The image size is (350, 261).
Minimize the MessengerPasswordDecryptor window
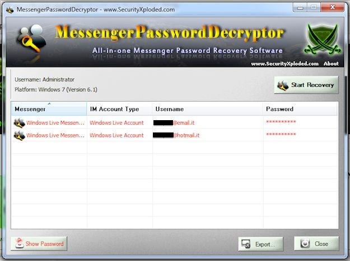point(300,8)
